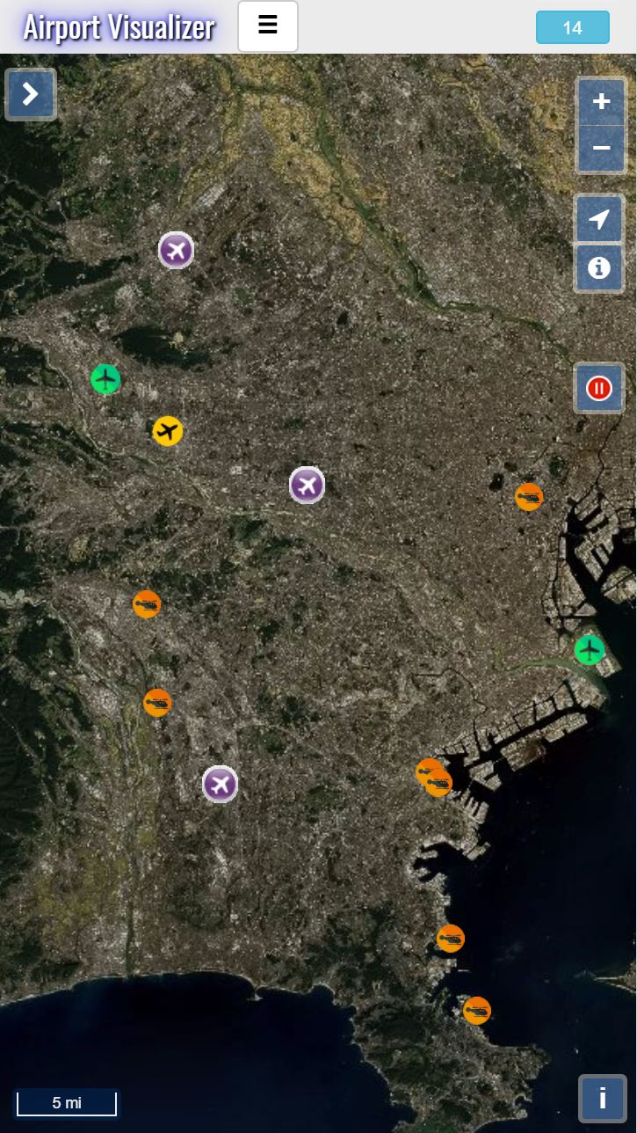637x1133 pixels.
Task: Select the green airplane marker in the west
Action: point(105,380)
